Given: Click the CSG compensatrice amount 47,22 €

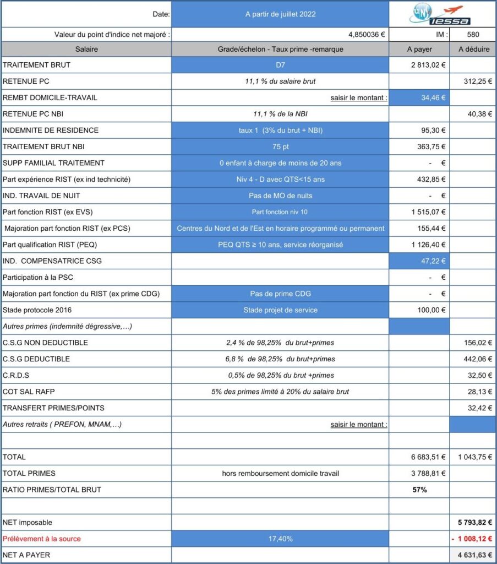Looking at the screenshot, I should click(x=419, y=261).
